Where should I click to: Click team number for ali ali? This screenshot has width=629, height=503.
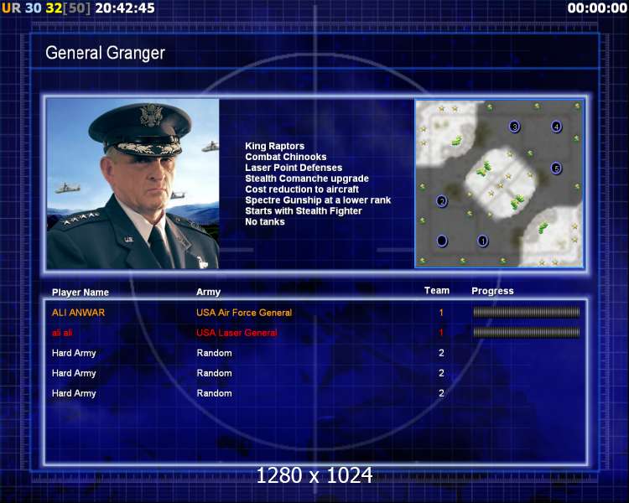(x=441, y=333)
